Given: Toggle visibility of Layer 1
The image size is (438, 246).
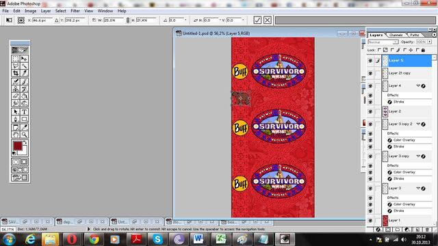Looking at the screenshot, I should [370, 220].
